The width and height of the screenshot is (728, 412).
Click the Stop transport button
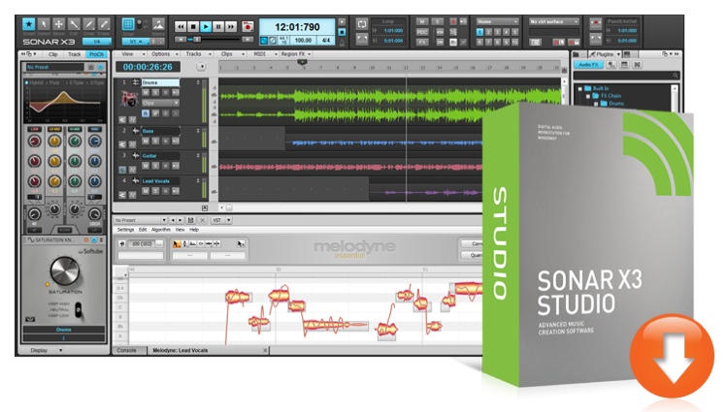(x=192, y=25)
